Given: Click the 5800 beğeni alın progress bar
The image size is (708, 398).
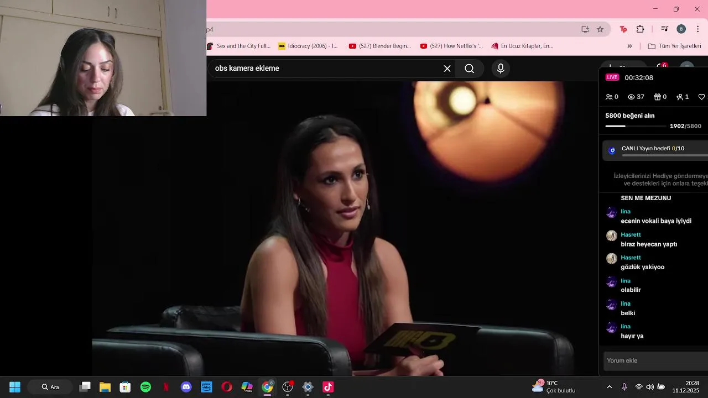Looking at the screenshot, I should (636, 126).
